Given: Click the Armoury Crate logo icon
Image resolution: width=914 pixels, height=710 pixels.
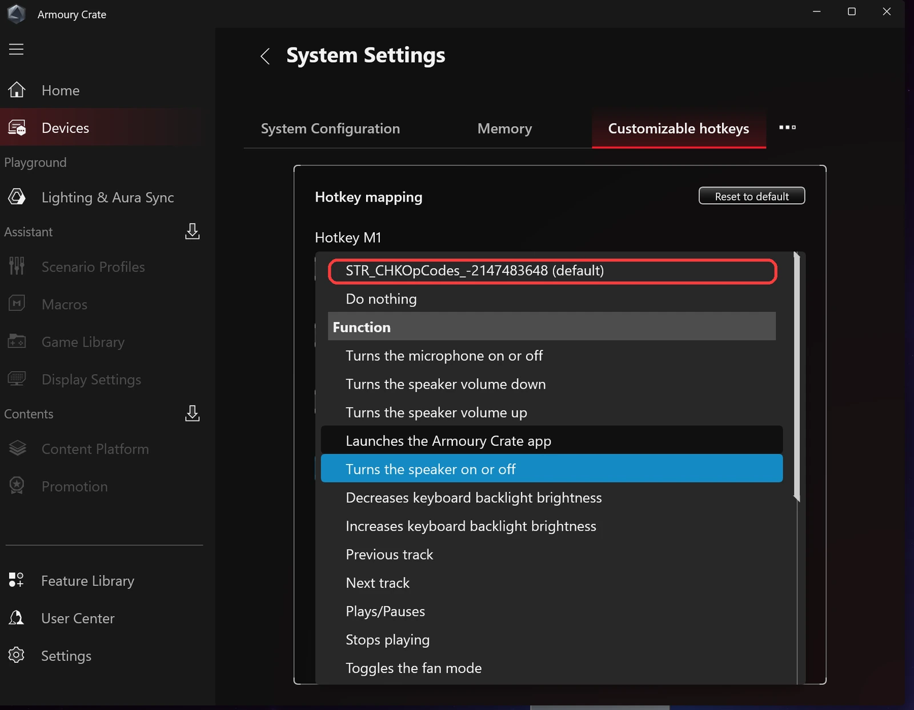Looking at the screenshot, I should click(16, 14).
